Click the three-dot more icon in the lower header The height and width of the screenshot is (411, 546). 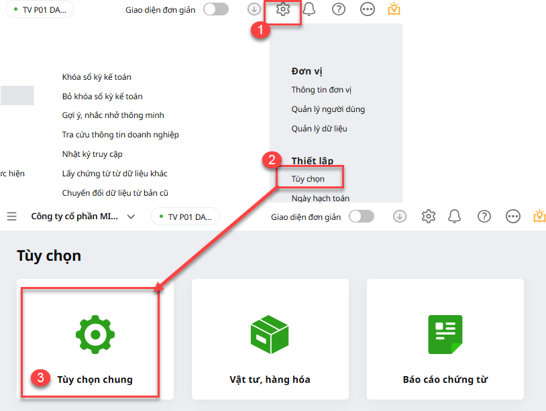pyautogui.click(x=512, y=217)
